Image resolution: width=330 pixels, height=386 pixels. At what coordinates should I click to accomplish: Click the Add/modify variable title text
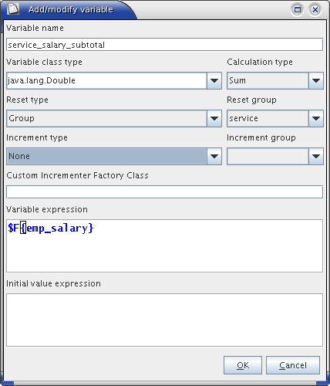[71, 10]
